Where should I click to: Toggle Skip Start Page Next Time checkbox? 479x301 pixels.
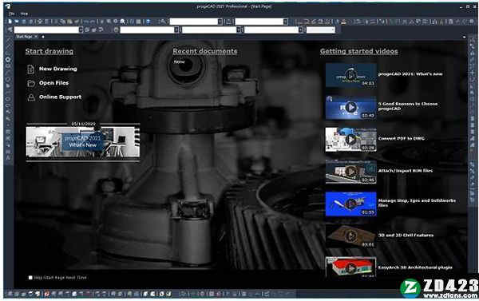pyautogui.click(x=30, y=278)
